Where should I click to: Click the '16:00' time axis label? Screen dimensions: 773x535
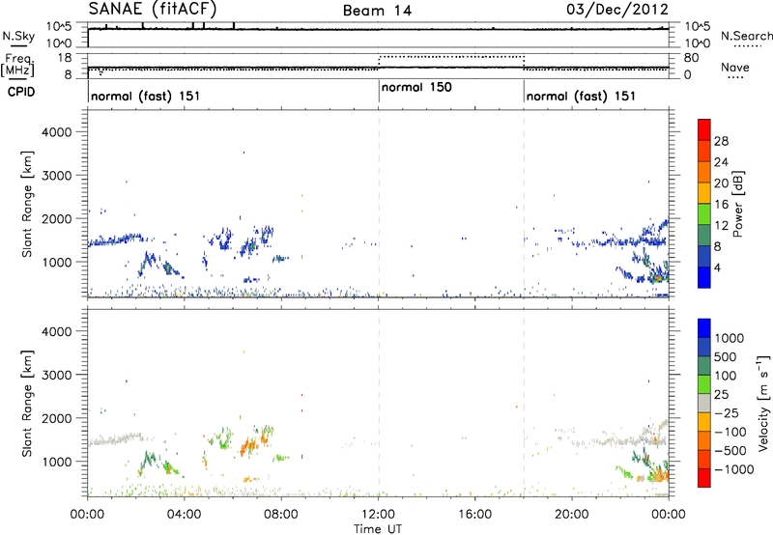tap(475, 515)
